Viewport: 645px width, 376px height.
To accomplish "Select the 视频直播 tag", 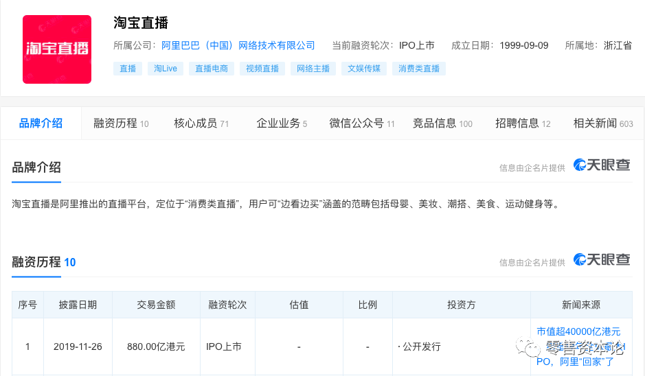I will (x=262, y=69).
